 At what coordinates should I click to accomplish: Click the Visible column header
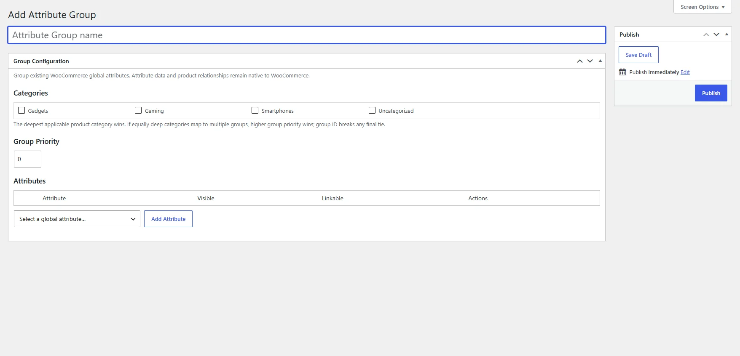pos(206,198)
